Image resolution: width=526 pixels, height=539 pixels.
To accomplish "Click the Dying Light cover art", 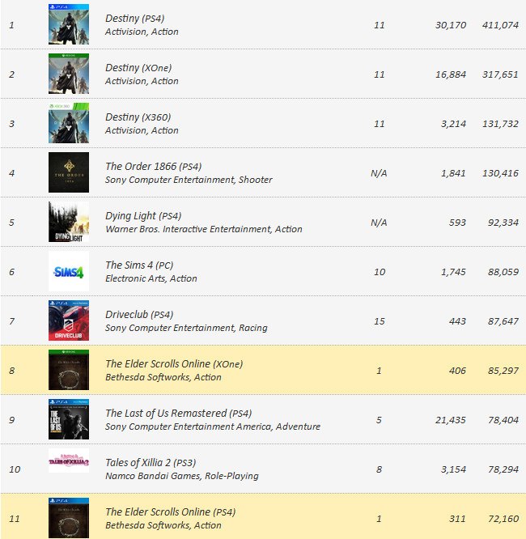I will coord(69,222).
